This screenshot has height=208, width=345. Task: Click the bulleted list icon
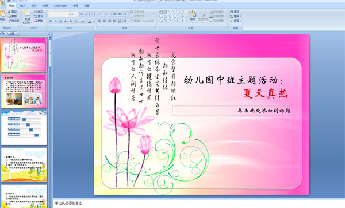99,14
